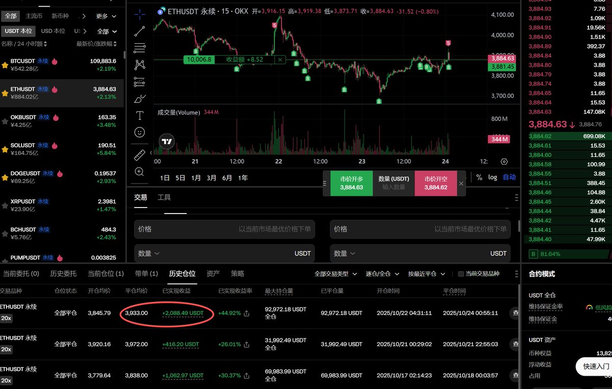Select the ruler measure tool
This screenshot has width=612, height=389.
coord(139,155)
